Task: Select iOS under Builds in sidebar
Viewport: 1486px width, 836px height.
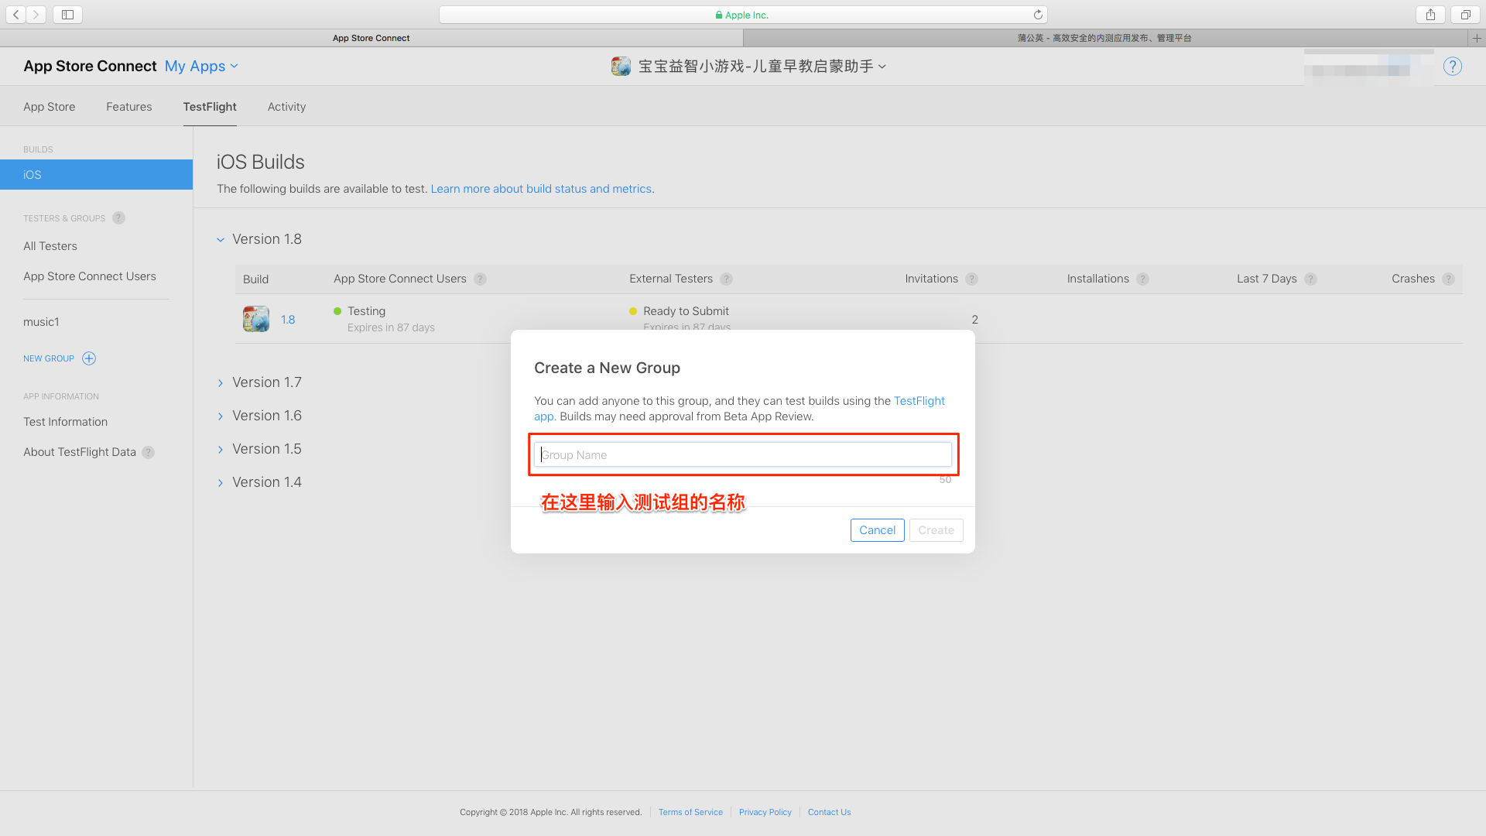Action: pyautogui.click(x=96, y=175)
